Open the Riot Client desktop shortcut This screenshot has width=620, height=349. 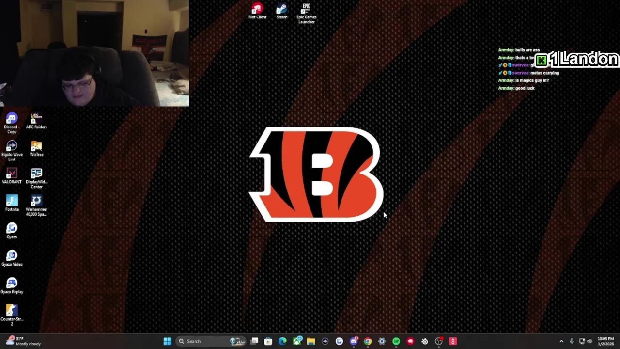point(257,11)
